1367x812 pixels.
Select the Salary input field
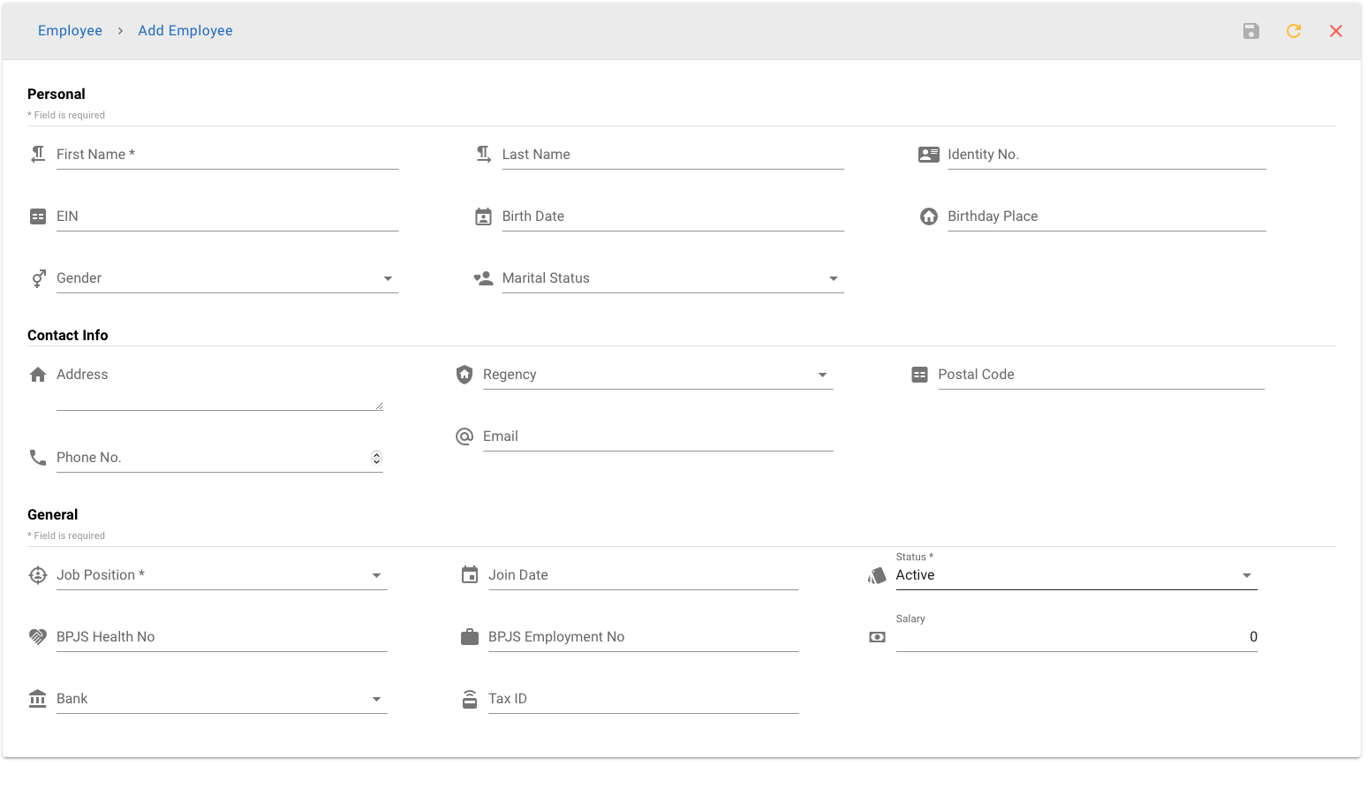[1076, 637]
